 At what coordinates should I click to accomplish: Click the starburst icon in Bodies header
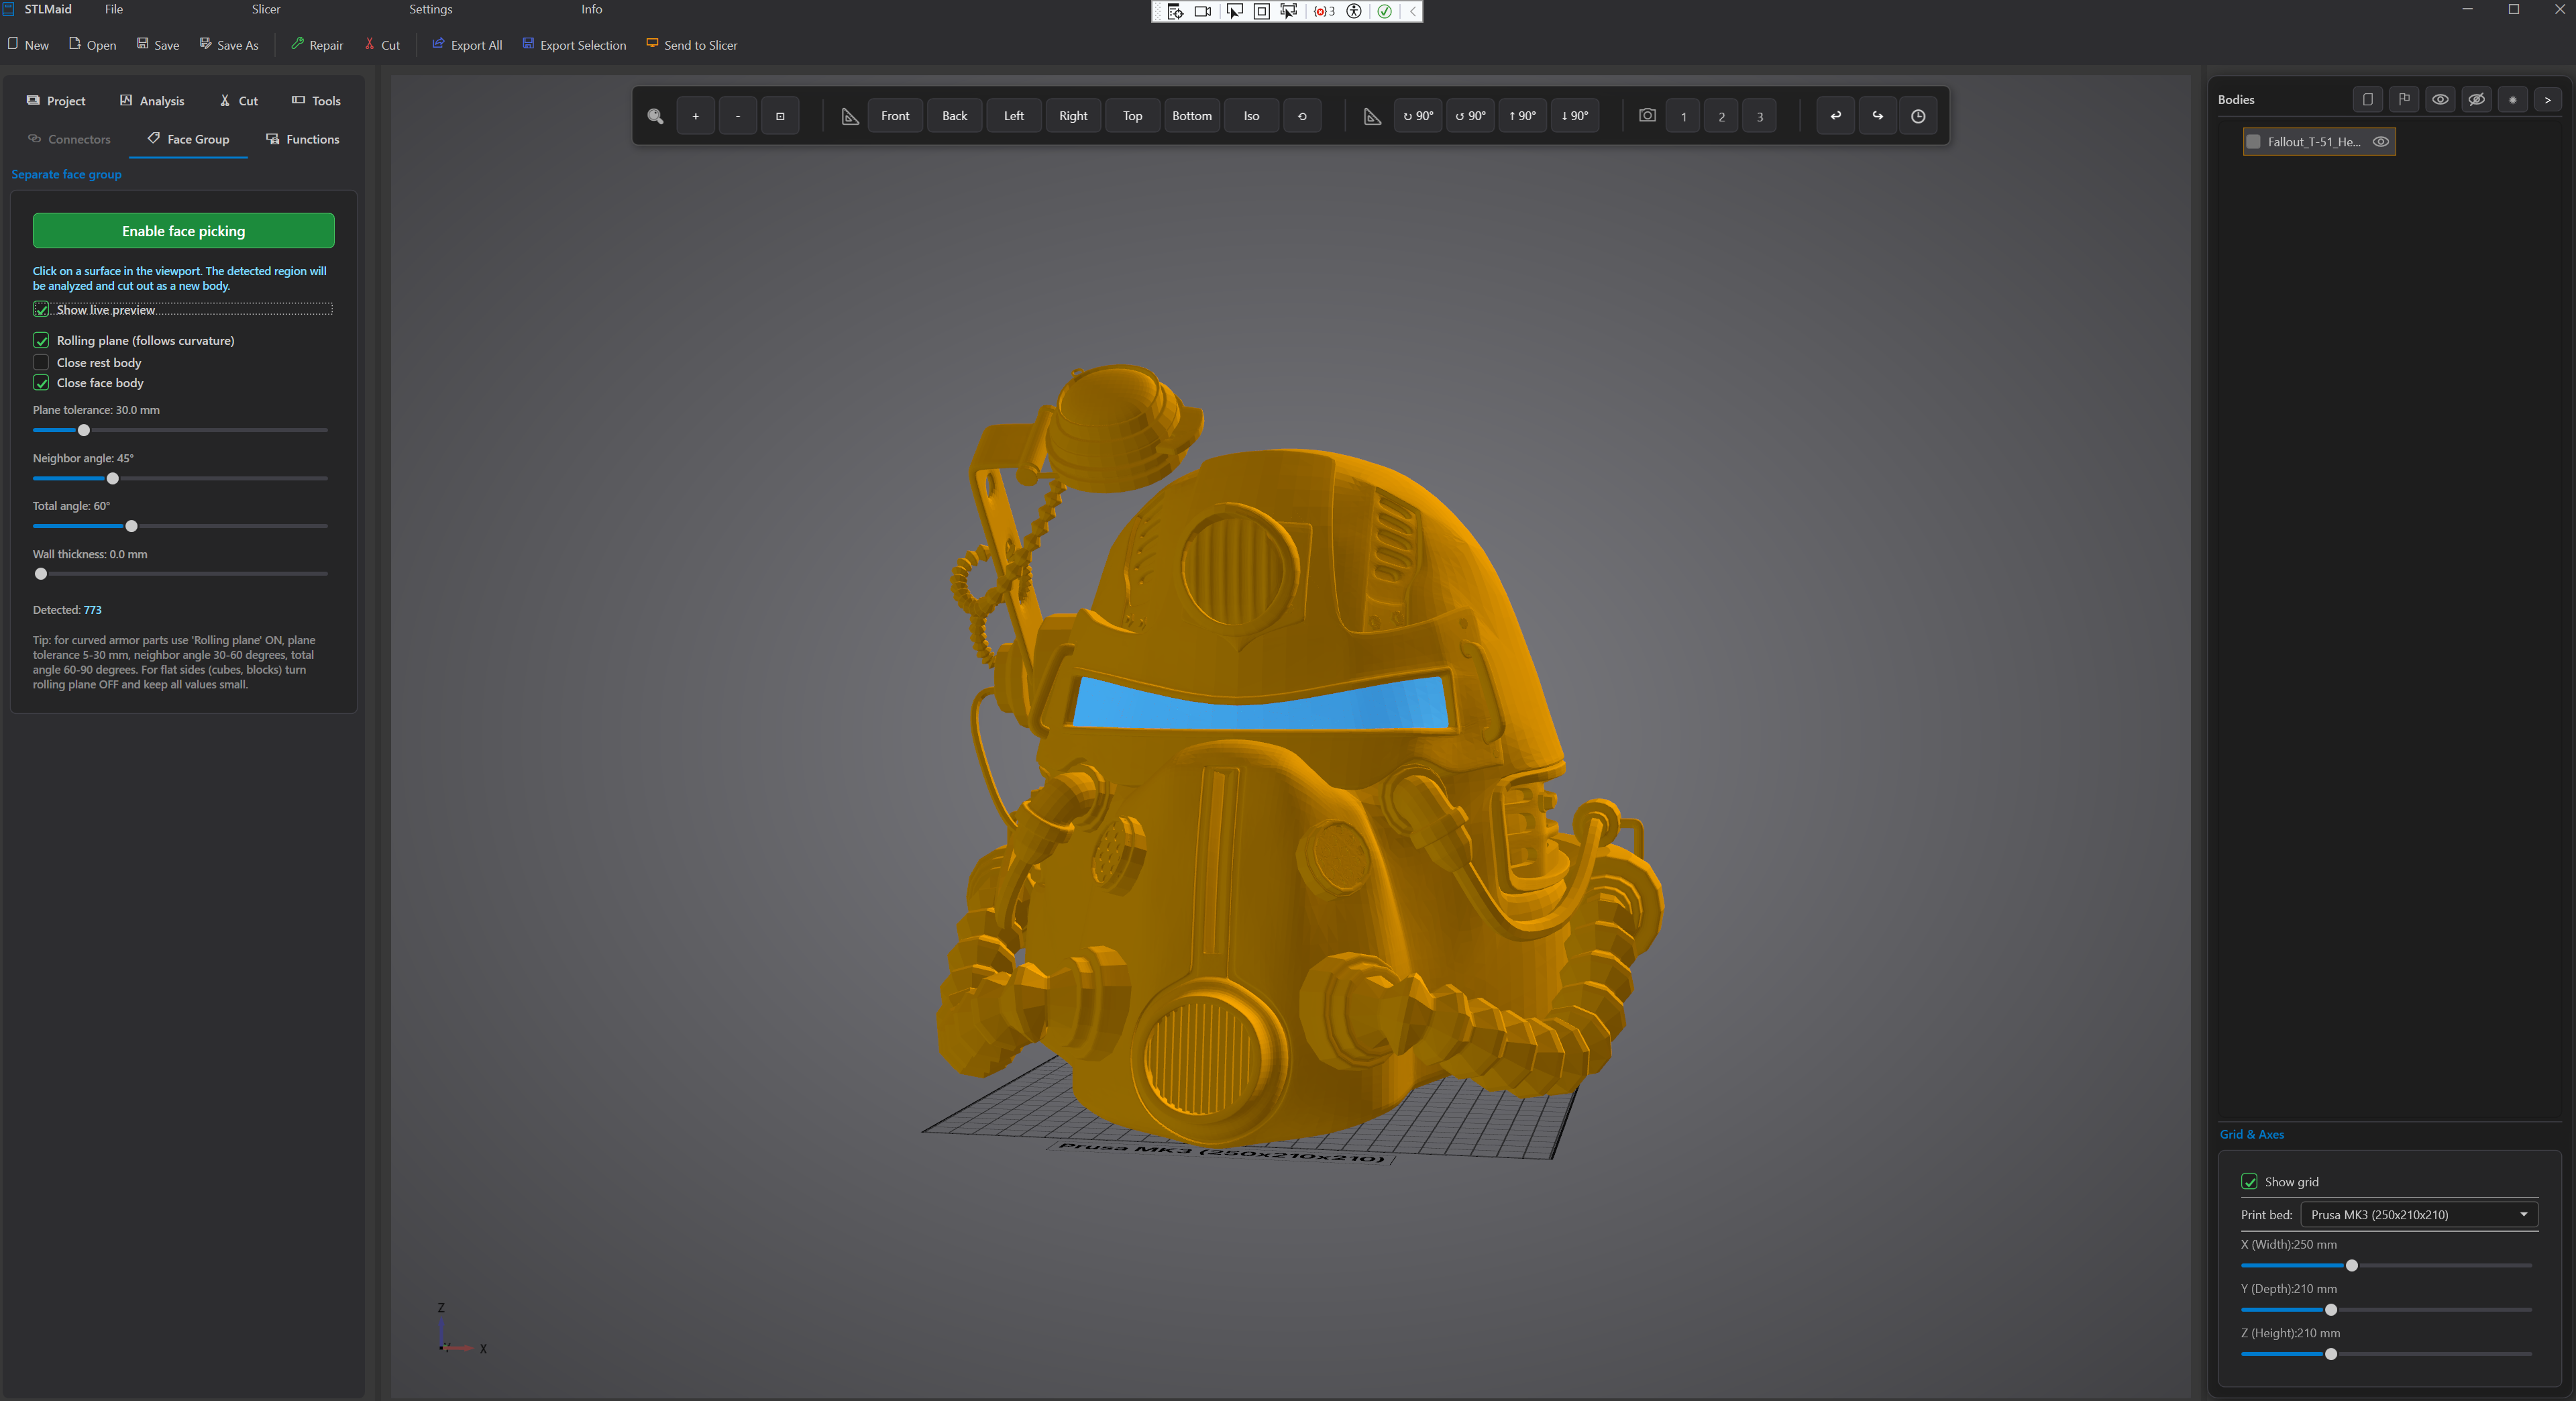coord(2512,99)
